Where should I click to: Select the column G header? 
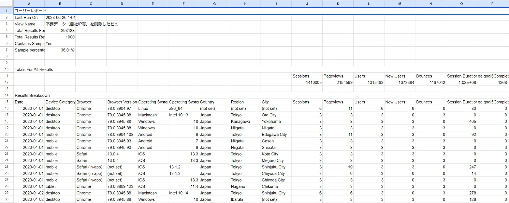(x=214, y=4)
